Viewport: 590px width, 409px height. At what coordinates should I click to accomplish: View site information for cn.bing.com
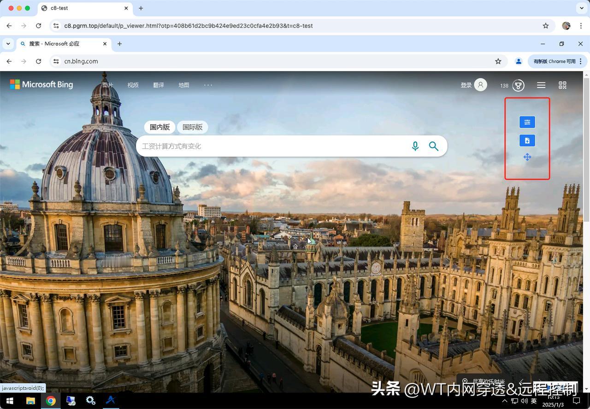tap(56, 61)
